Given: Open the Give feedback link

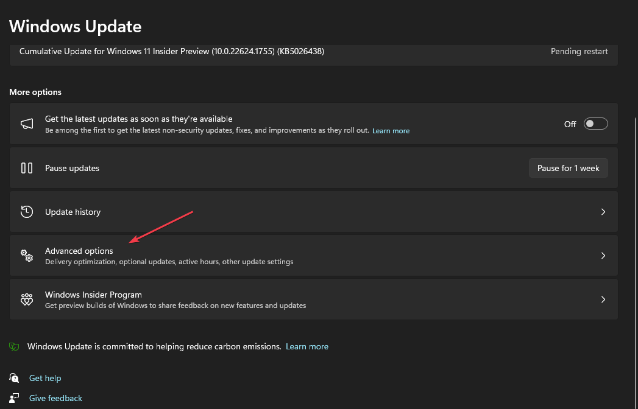Looking at the screenshot, I should point(55,398).
